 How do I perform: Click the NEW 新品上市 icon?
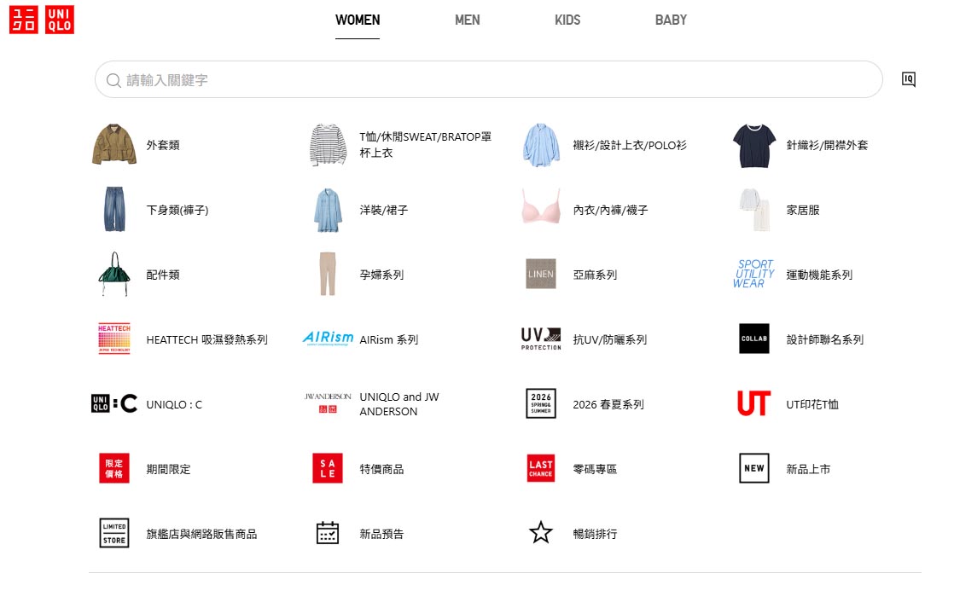click(x=753, y=468)
